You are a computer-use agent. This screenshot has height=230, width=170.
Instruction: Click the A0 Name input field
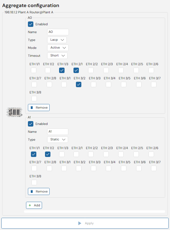[x=58, y=32]
